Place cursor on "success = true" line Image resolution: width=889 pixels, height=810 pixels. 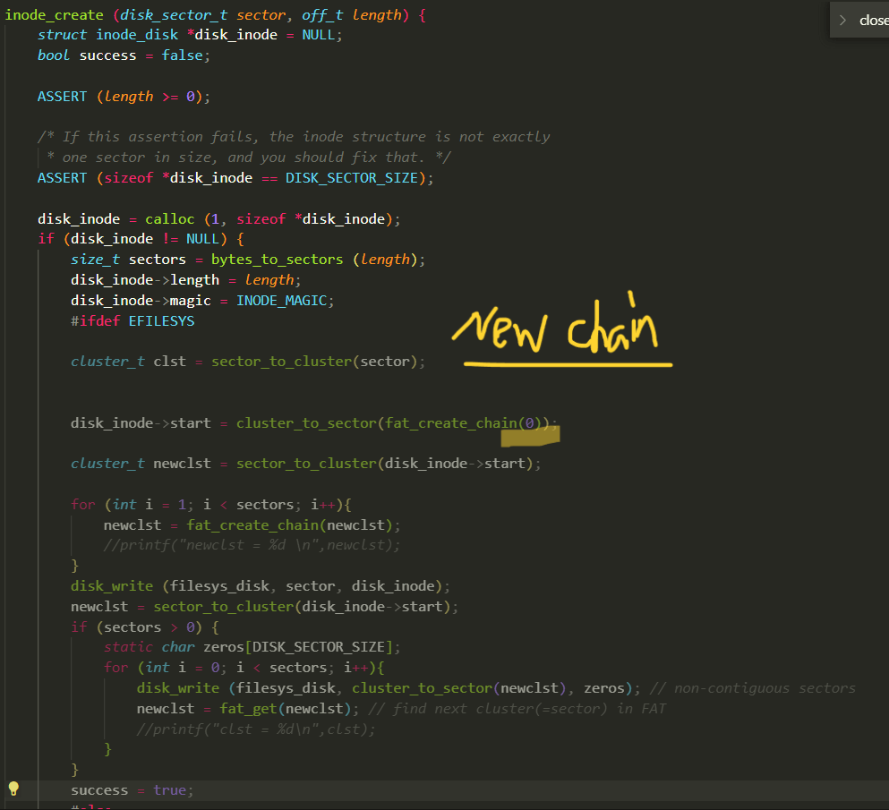coord(132,790)
